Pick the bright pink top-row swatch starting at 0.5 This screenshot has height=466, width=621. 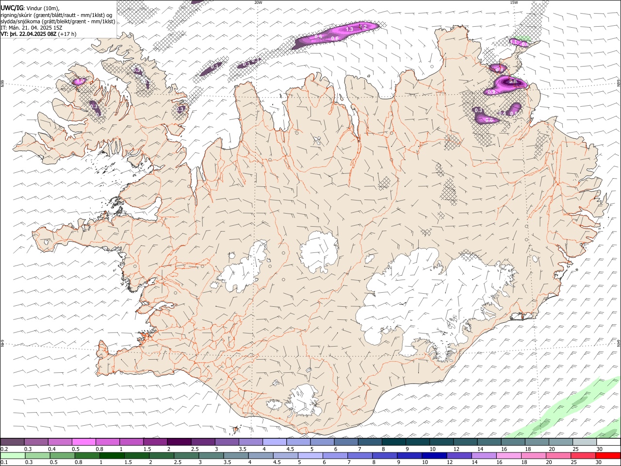pos(83,442)
